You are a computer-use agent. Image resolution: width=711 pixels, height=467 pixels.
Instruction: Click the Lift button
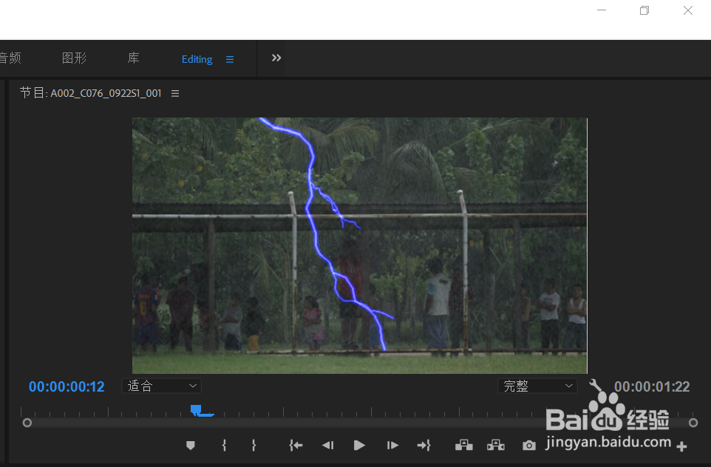(x=464, y=446)
